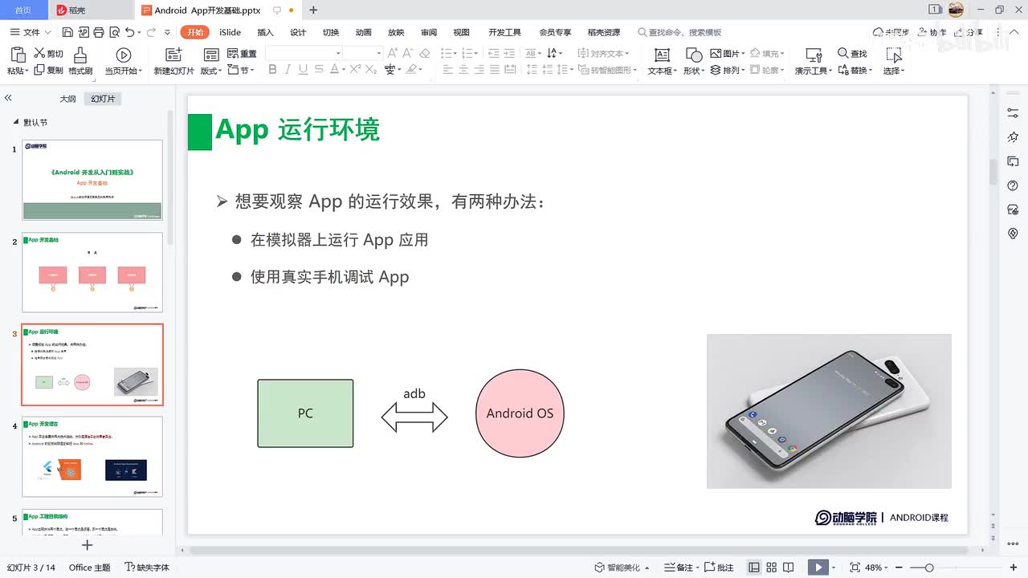Go to the 首页 home tab
Image resolution: width=1028 pixels, height=578 pixels.
[23, 10]
